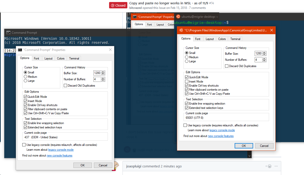This screenshot has width=304, height=175.
Task: Toggle QuickEdit Mode in CanonicalGroupLimited dialog
Action: tap(187, 77)
